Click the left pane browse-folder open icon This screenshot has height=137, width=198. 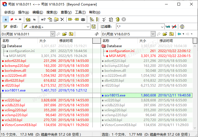[65, 34]
